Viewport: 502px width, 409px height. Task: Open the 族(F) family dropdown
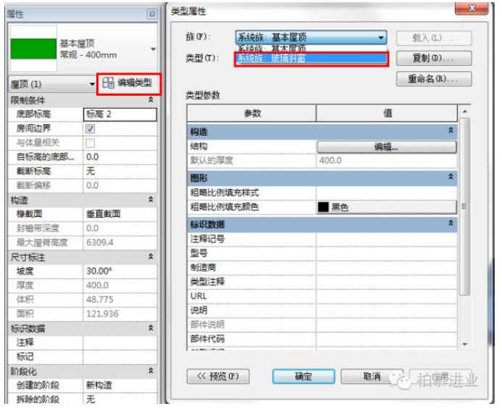(x=311, y=38)
